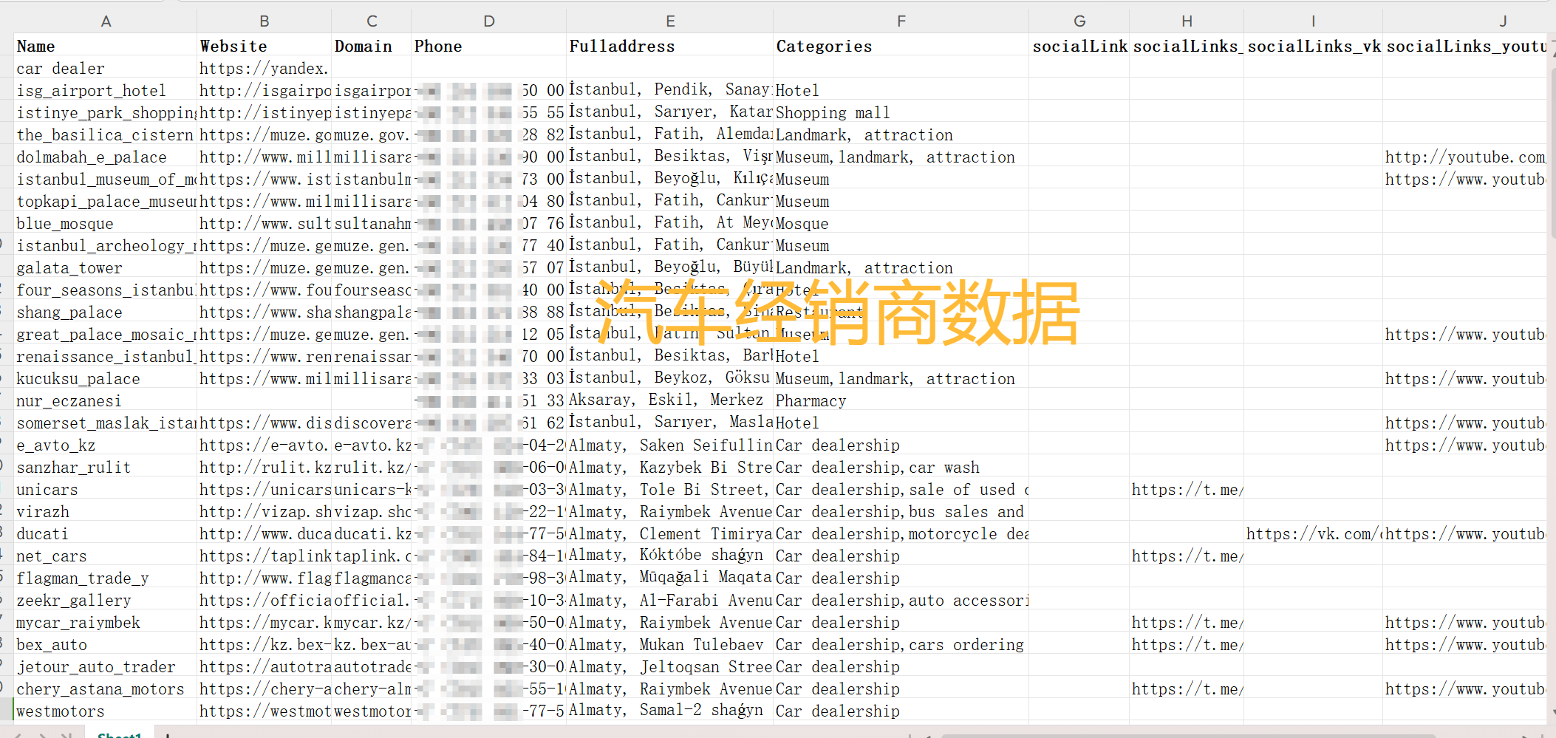
Task: Select the 'nur_eczanesi' cell
Action: 106,400
